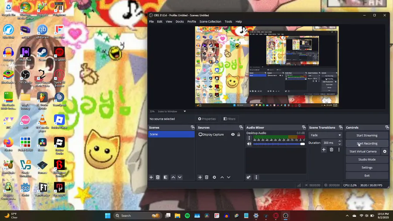Image resolution: width=393 pixels, height=221 pixels.
Task: Move source down in the Sources dock
Action: [228, 177]
